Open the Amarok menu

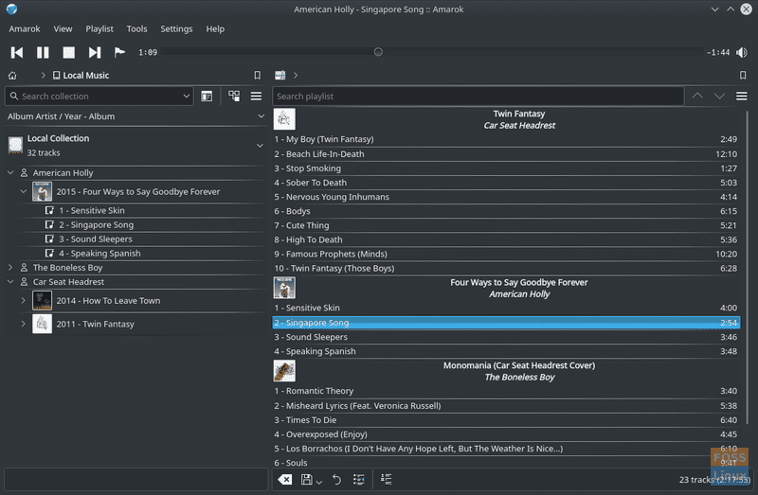pos(25,29)
